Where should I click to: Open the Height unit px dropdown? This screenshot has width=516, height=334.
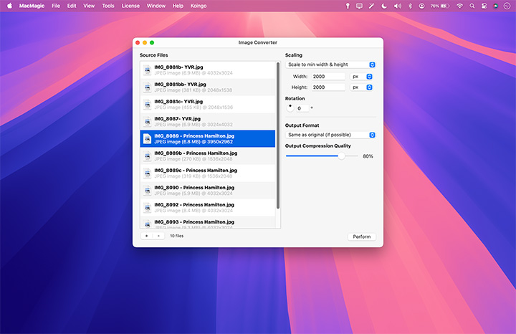[x=362, y=87]
